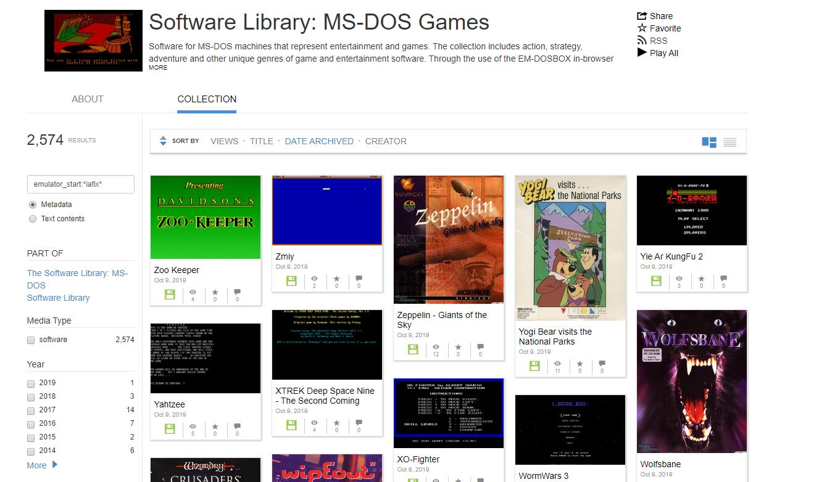Select the Metadata search radio button
The width and height of the screenshot is (840, 482).
(33, 205)
